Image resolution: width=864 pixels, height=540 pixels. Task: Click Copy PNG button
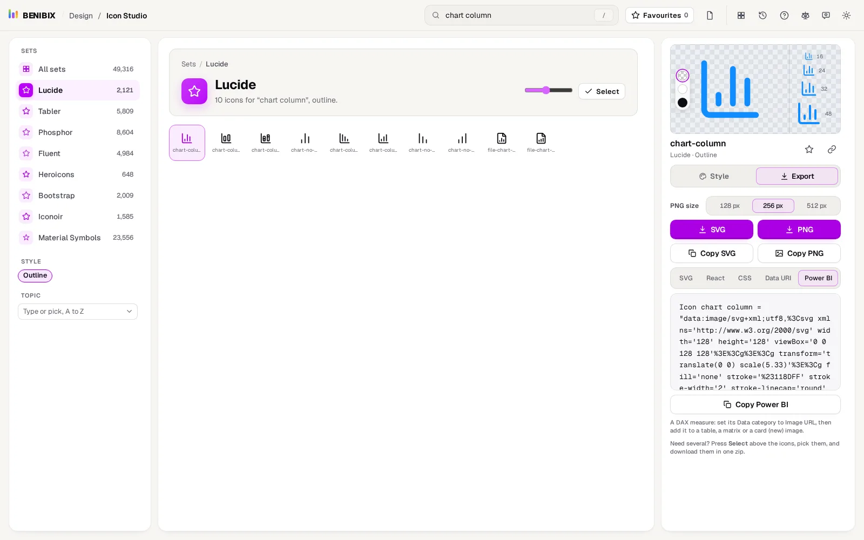click(799, 253)
